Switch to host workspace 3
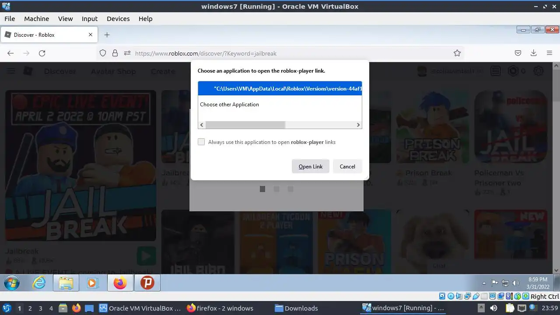This screenshot has height=315, width=560. [40, 308]
